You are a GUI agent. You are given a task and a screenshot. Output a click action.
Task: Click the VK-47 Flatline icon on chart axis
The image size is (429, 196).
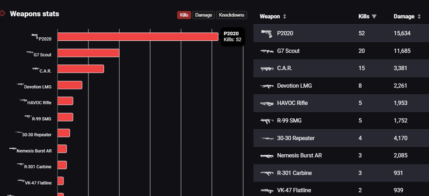coord(21,181)
